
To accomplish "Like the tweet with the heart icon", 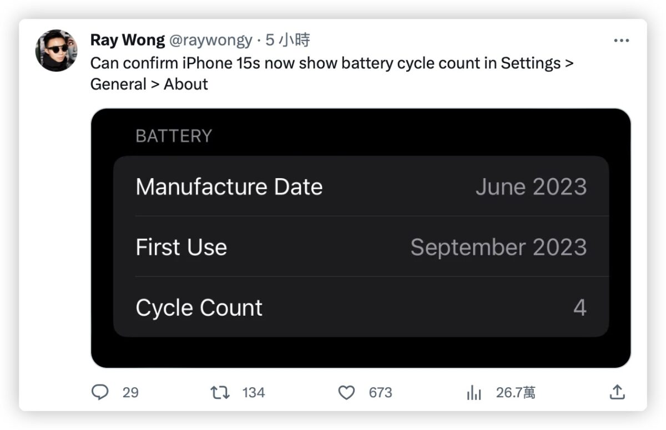I will 346,393.
